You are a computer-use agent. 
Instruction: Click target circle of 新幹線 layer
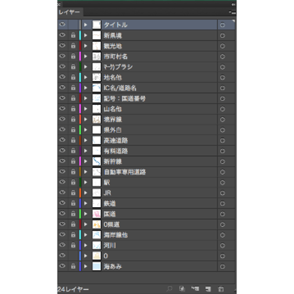(222, 162)
